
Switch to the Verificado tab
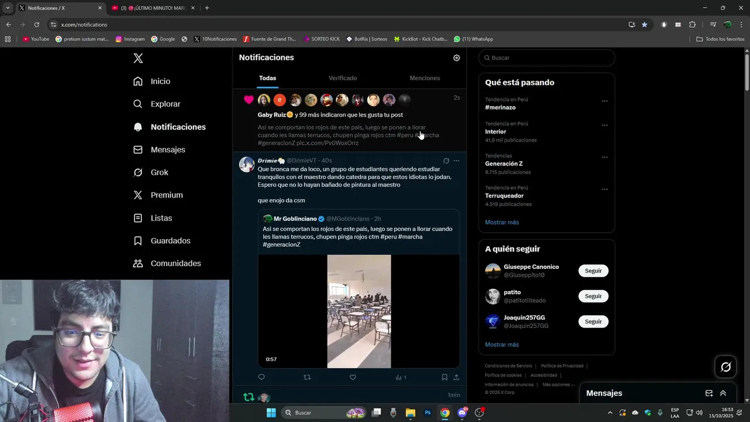[x=343, y=78]
